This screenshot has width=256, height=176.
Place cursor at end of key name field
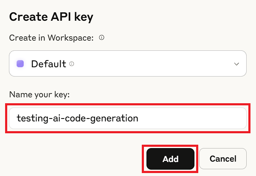[x=191, y=118]
